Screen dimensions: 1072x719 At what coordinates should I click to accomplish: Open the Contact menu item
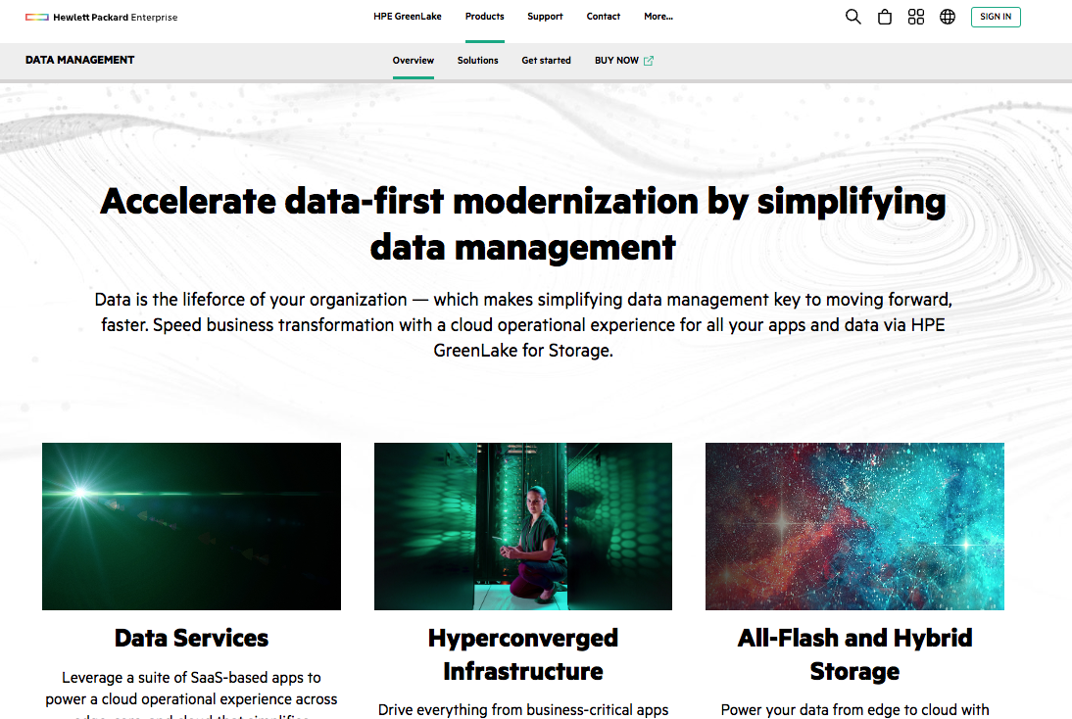coord(604,17)
